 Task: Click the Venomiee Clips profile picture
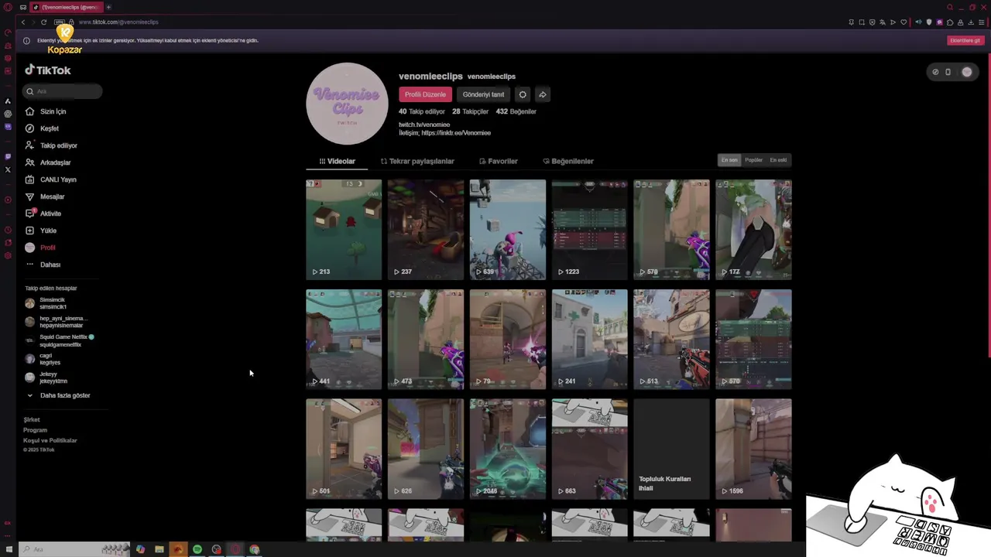click(x=347, y=104)
